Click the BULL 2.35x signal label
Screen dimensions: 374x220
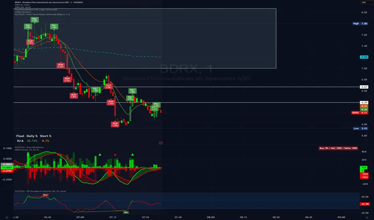pyautogui.click(x=157, y=104)
